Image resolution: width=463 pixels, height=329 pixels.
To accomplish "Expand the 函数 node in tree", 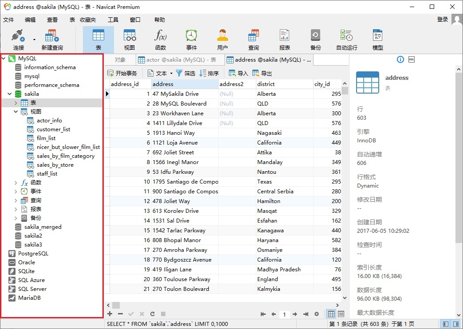I will (16, 183).
